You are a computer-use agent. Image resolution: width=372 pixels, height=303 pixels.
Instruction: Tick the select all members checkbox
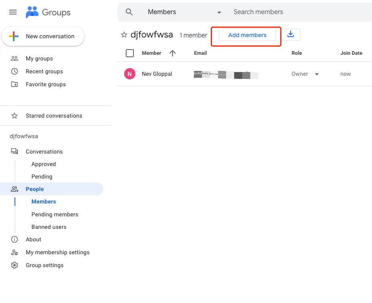(x=130, y=53)
